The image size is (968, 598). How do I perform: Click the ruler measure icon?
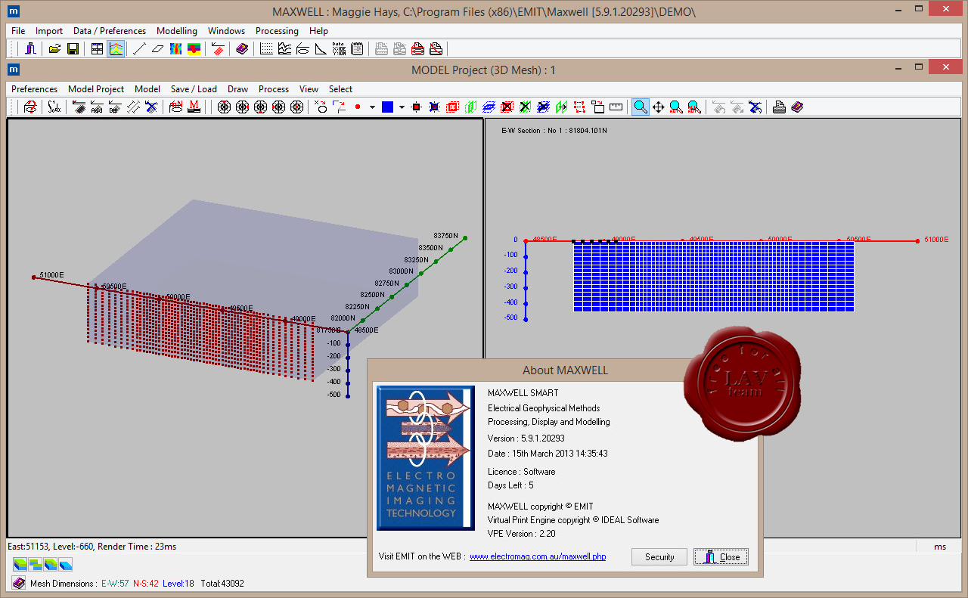point(616,107)
